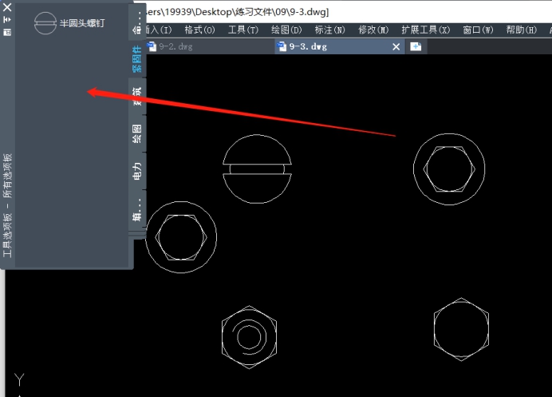The height and width of the screenshot is (397, 552).
Task: Open the 帮助(H) menu
Action: click(521, 30)
